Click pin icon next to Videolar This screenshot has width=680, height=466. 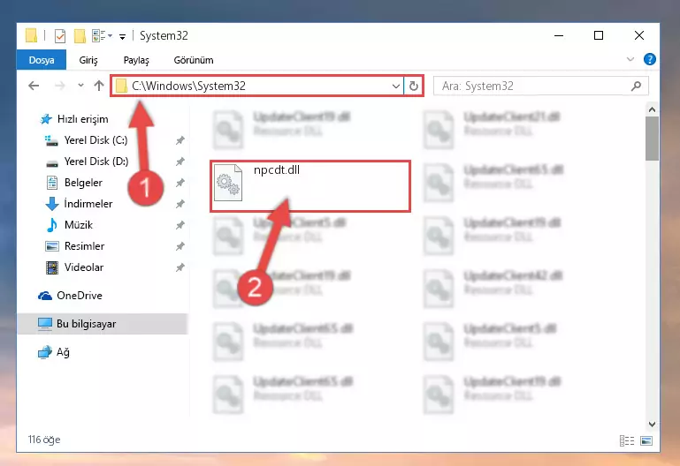180,267
